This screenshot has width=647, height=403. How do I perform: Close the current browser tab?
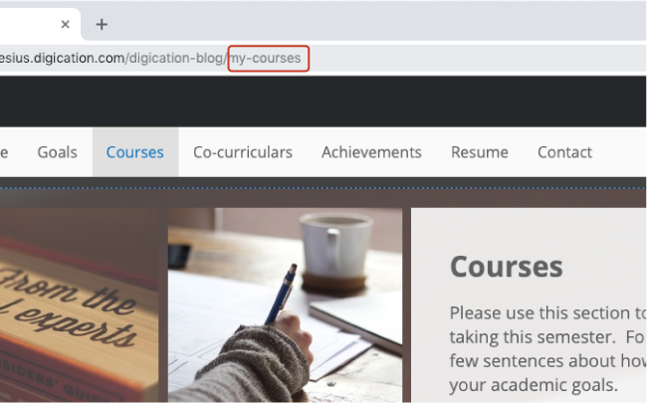click(x=65, y=25)
